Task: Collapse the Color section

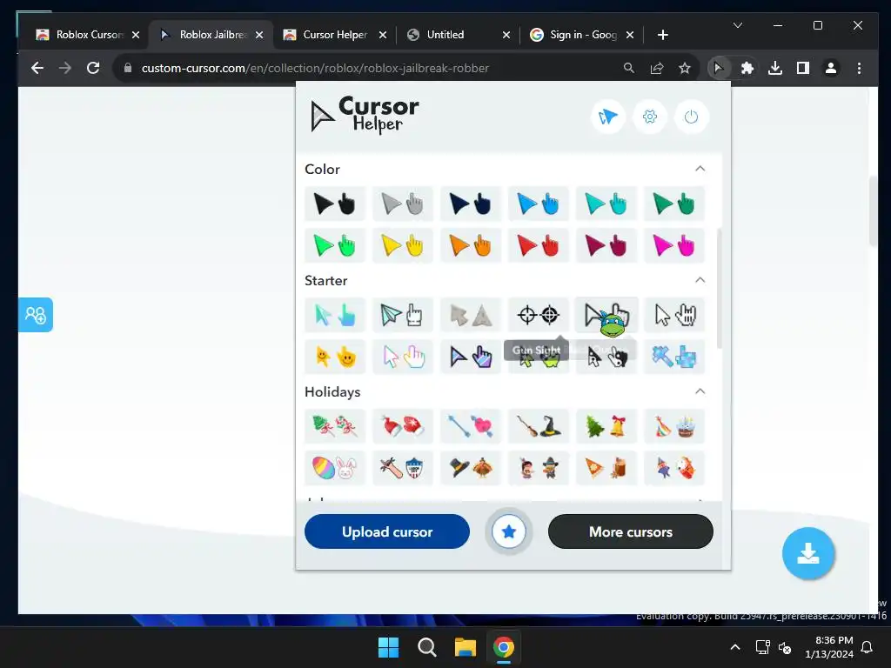Action: tap(700, 169)
